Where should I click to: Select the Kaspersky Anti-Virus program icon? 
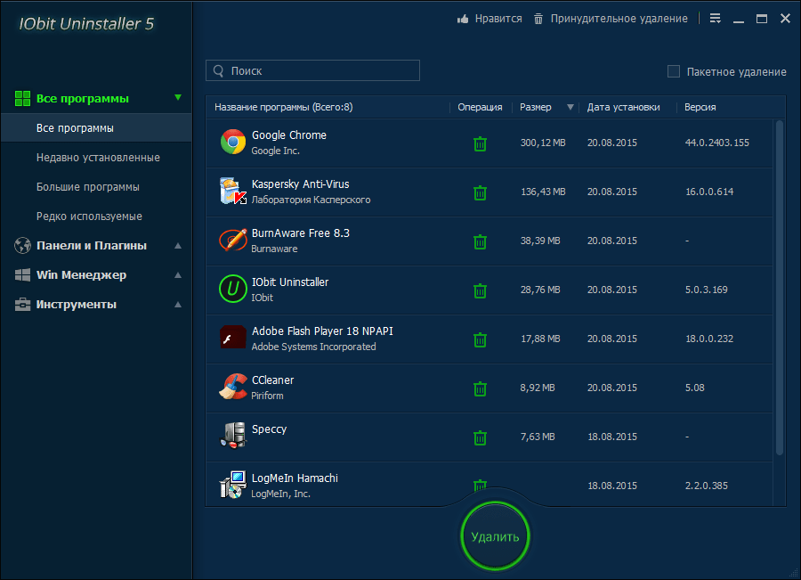pyautogui.click(x=233, y=191)
